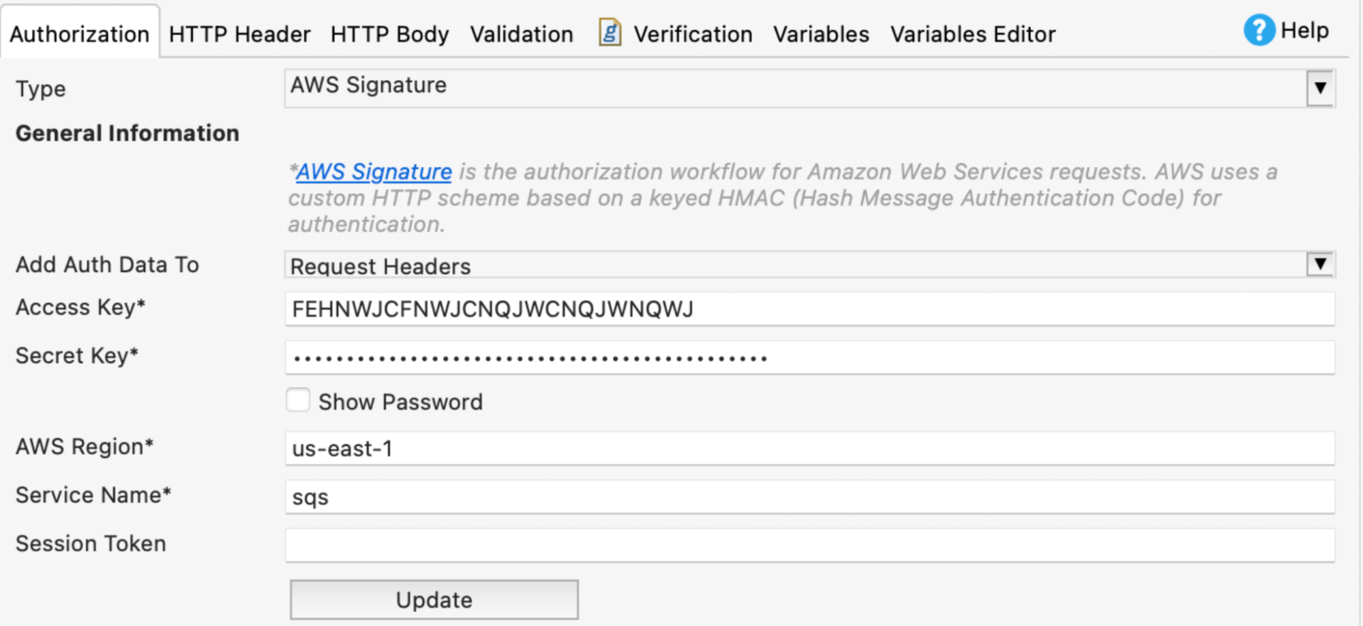
Task: Expand the Type dropdown arrow
Action: point(1320,88)
